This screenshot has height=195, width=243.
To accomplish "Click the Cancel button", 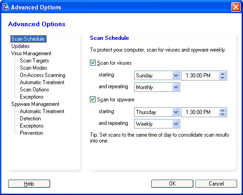I will (216, 184).
